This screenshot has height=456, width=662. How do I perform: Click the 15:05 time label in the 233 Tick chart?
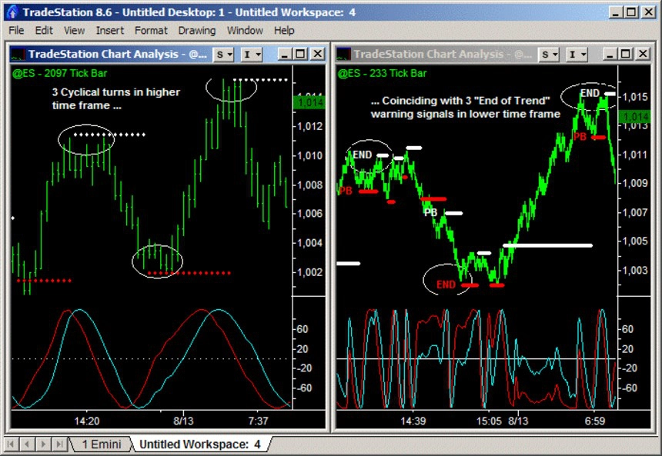490,421
